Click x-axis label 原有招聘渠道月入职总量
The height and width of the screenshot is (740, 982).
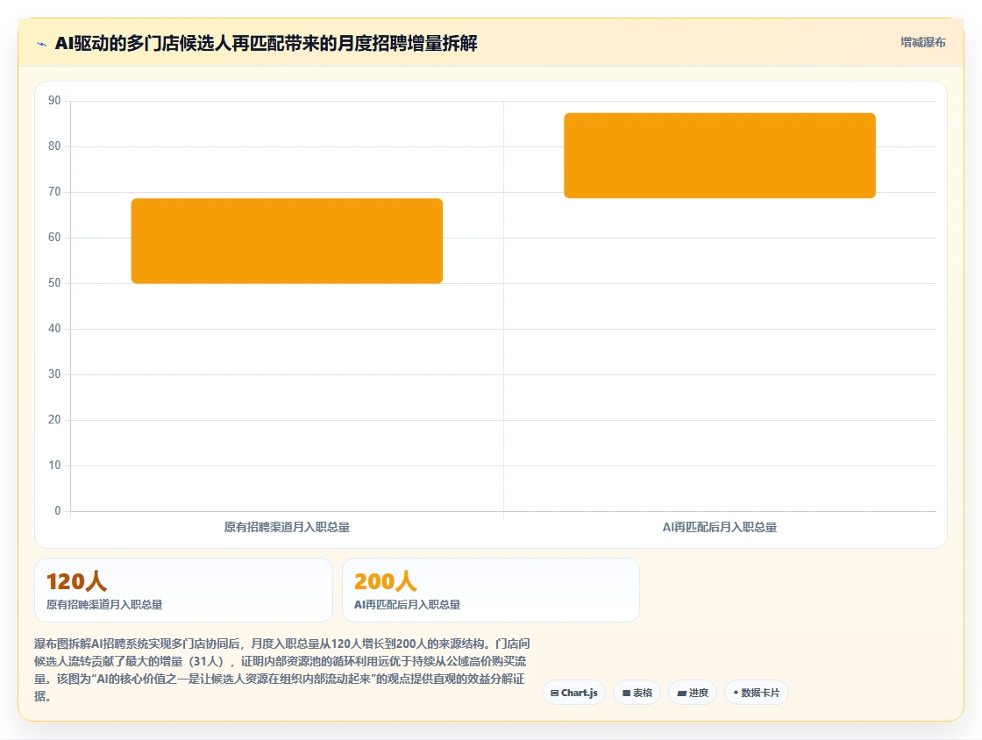[287, 527]
